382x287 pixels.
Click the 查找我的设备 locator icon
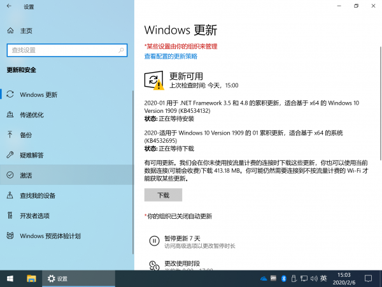click(x=10, y=195)
